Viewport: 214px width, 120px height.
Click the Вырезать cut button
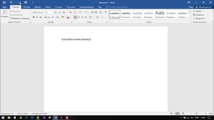pos(15,11)
